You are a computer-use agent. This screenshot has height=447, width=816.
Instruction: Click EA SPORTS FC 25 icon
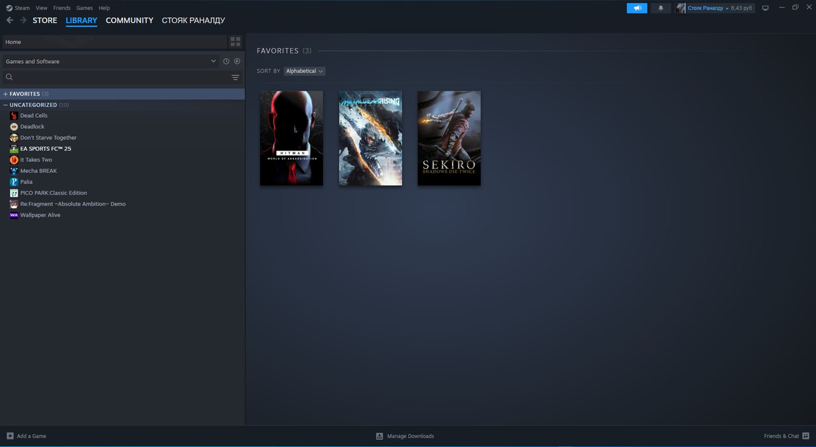coord(14,149)
